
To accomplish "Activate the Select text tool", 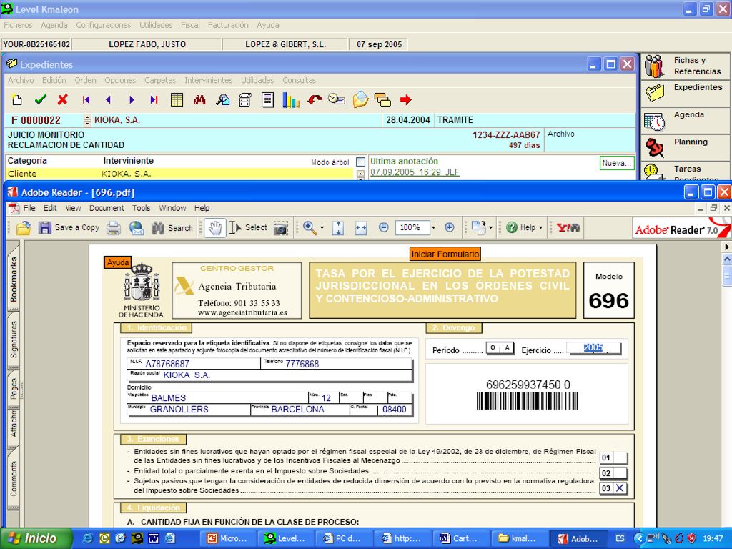I will (248, 228).
